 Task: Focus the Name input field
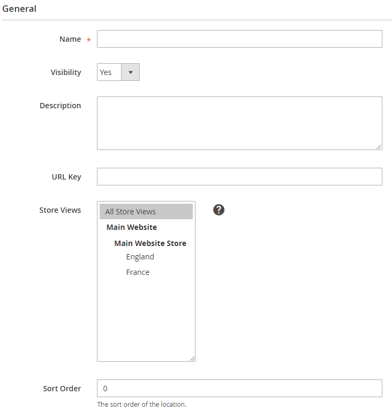pos(239,39)
